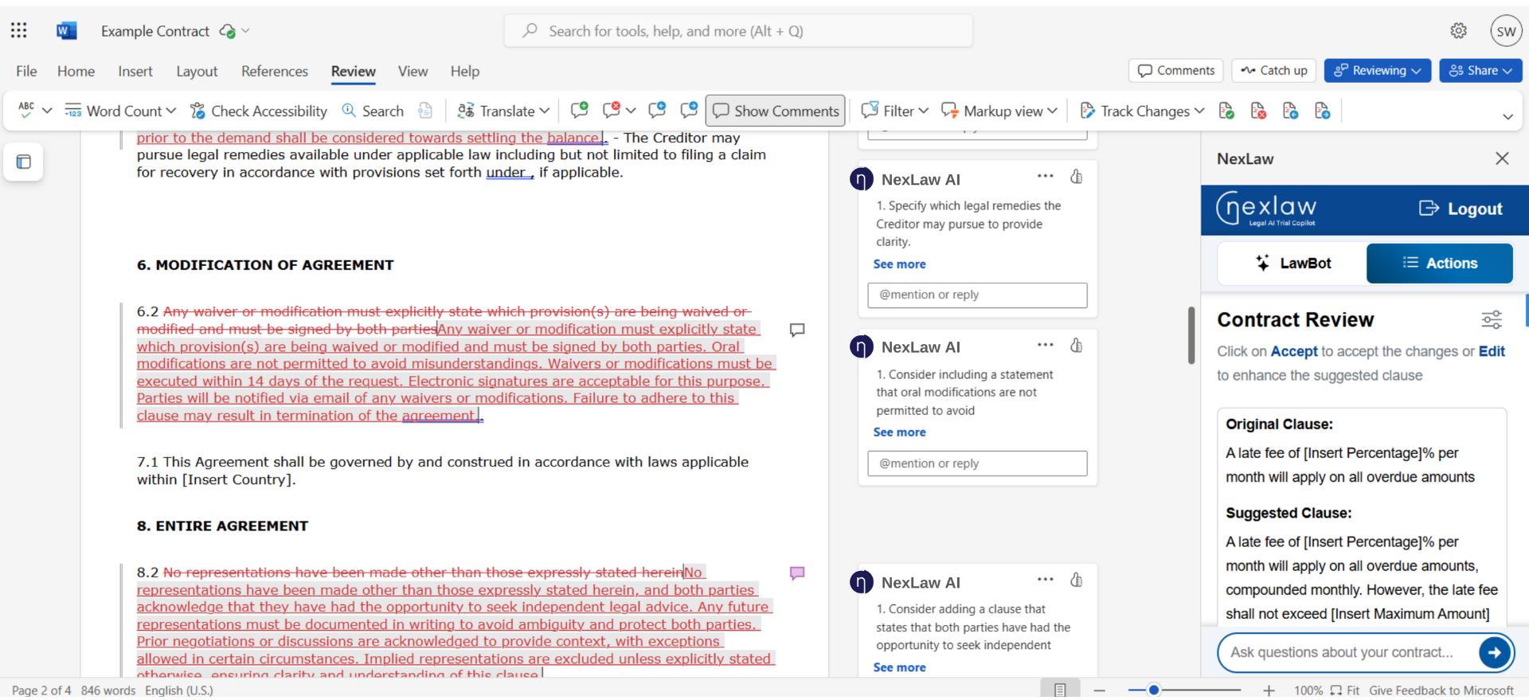Click the Logout button in NexLaw
This screenshot has width=1529, height=700.
pos(1461,209)
